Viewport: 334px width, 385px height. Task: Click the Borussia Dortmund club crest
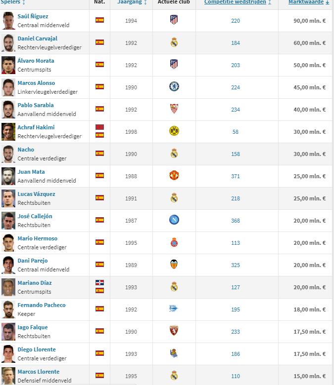click(x=174, y=131)
